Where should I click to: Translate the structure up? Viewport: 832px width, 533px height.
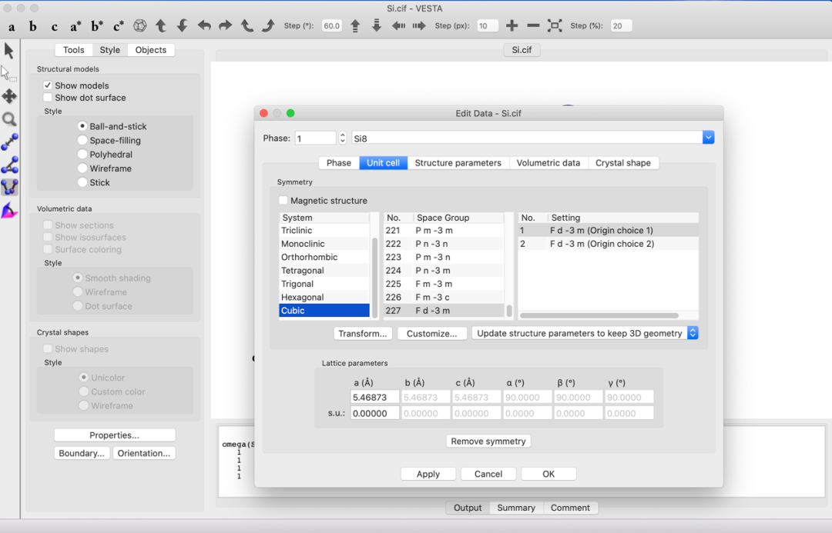(x=355, y=25)
